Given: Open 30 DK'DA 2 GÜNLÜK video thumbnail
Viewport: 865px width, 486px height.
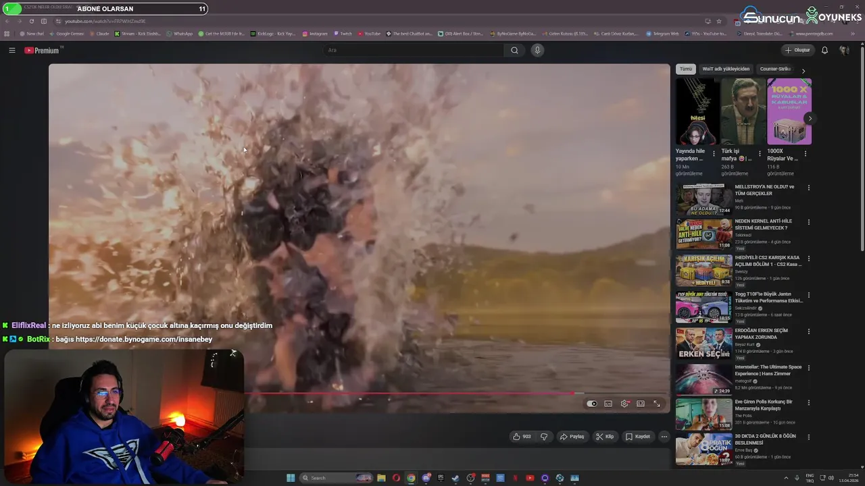Looking at the screenshot, I should click(703, 449).
